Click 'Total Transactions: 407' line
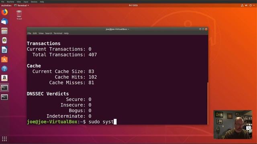 (x=65, y=55)
